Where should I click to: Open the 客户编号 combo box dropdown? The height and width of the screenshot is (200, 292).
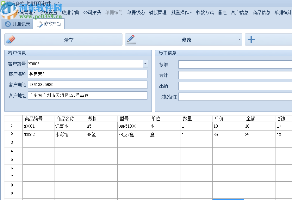coord(145,64)
